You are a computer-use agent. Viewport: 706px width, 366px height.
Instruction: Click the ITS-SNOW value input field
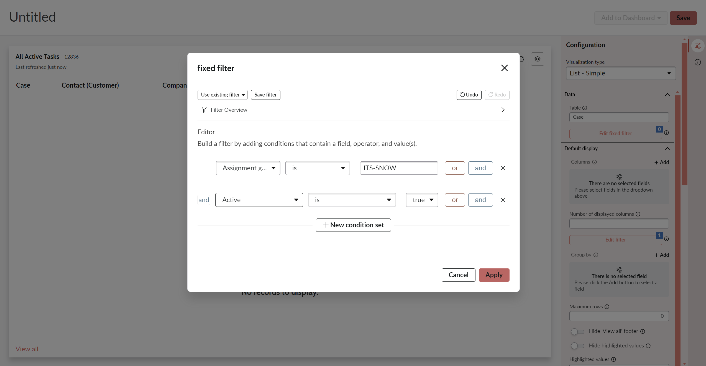[399, 168]
